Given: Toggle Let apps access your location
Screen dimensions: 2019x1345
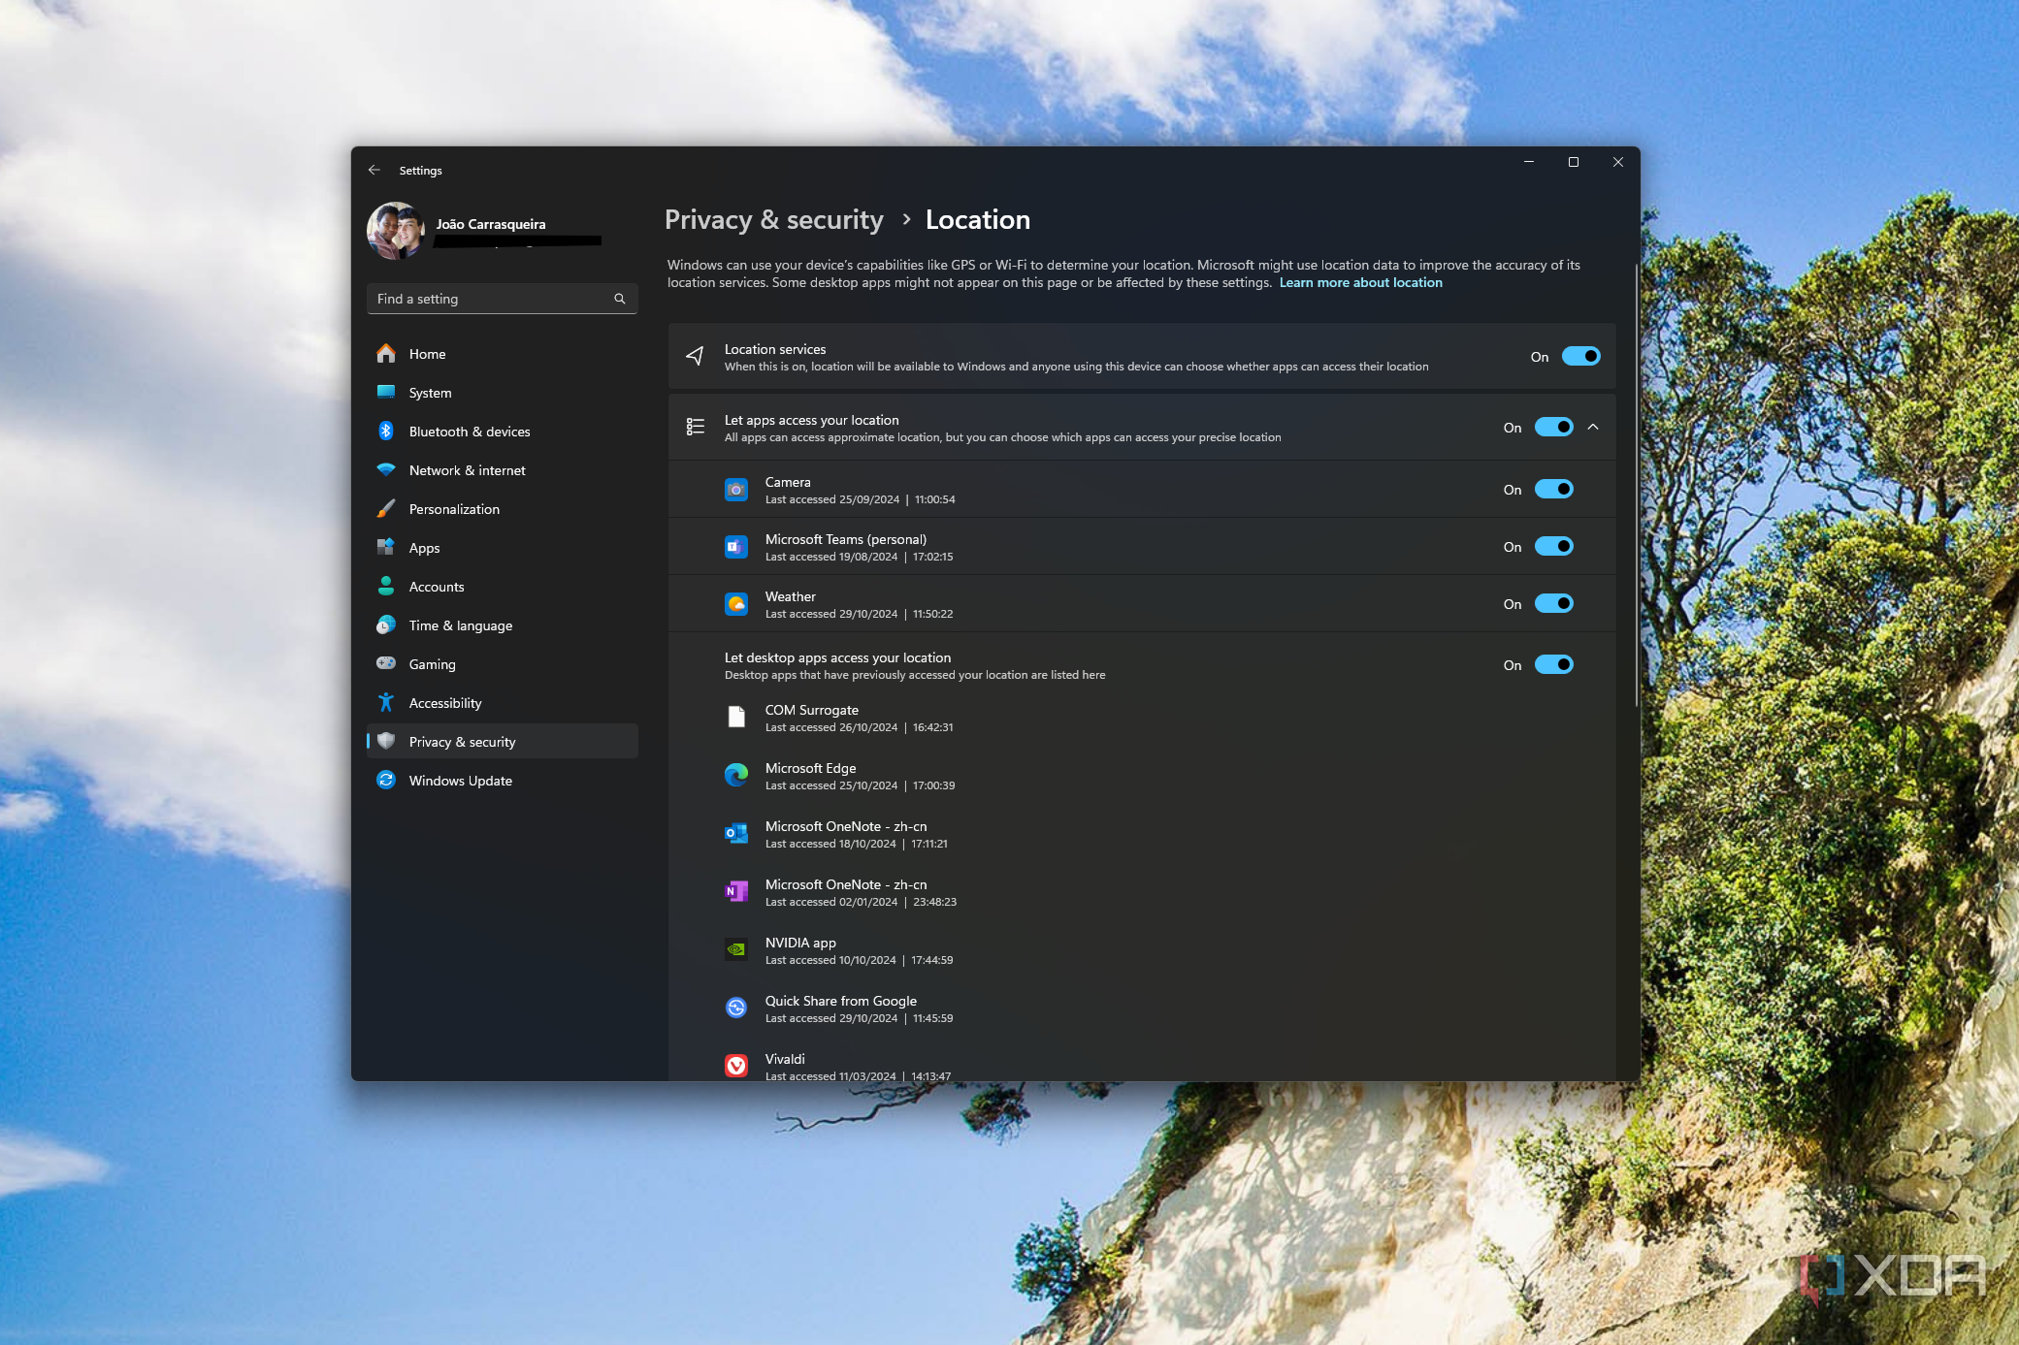Looking at the screenshot, I should (x=1553, y=427).
